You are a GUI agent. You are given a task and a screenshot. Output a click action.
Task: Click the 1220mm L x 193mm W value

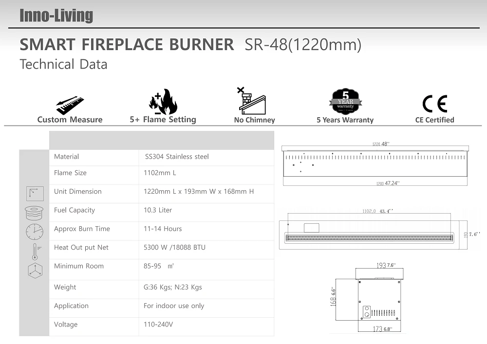click(x=199, y=191)
